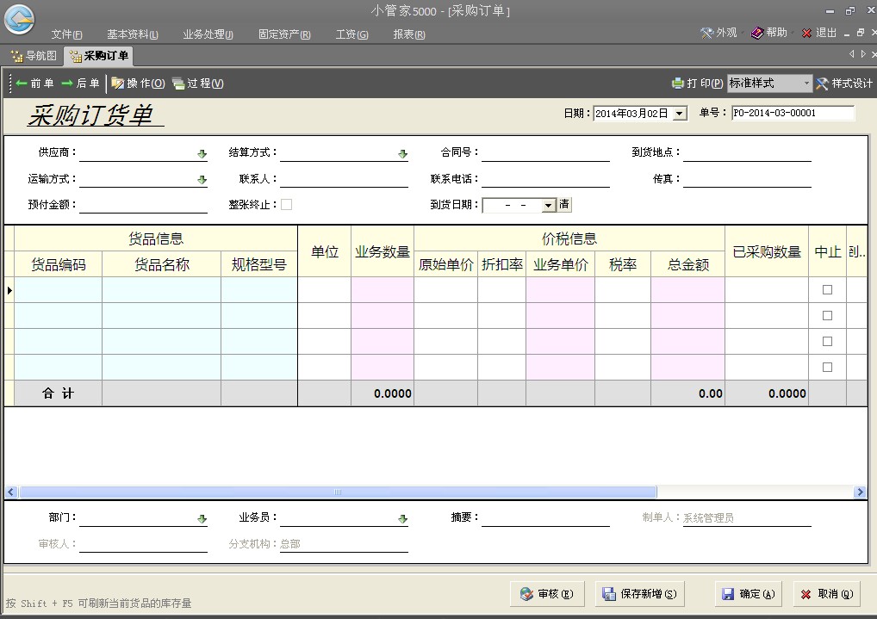The image size is (877, 619).
Task: Click the 传真 input field
Action: point(747,179)
